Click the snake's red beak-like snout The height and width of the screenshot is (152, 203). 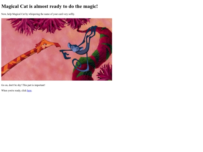coord(57,45)
